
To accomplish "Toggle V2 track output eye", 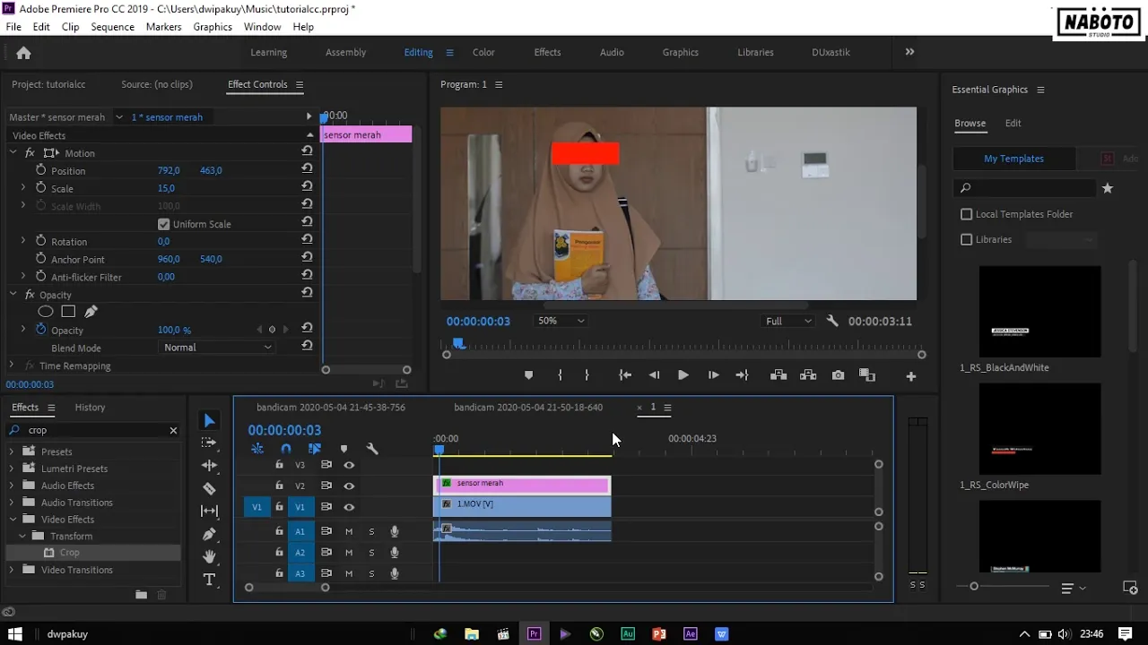I will tap(349, 486).
